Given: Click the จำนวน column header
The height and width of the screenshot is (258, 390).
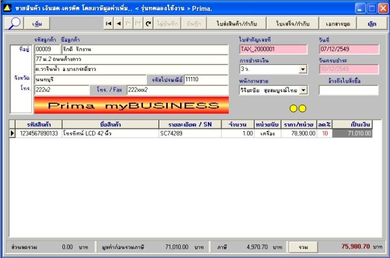Looking at the screenshot, I should tap(237, 124).
